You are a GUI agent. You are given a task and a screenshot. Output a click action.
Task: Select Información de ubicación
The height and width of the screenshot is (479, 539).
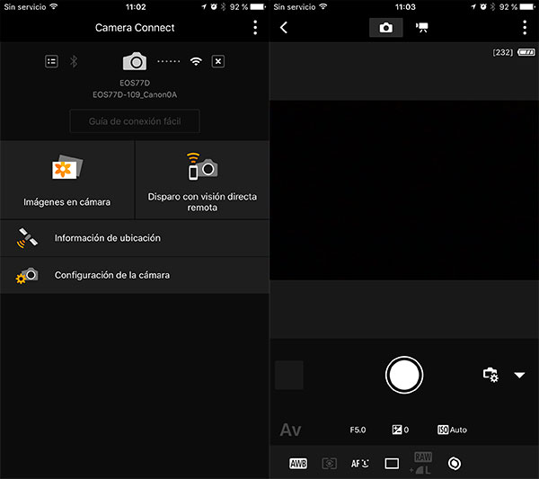point(135,238)
